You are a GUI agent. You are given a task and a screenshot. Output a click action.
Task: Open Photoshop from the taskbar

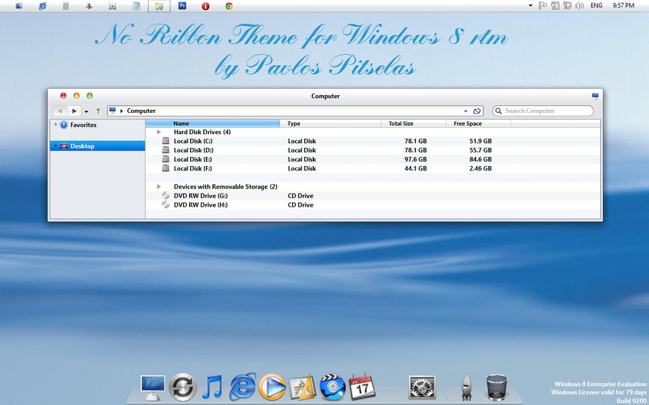click(x=182, y=5)
